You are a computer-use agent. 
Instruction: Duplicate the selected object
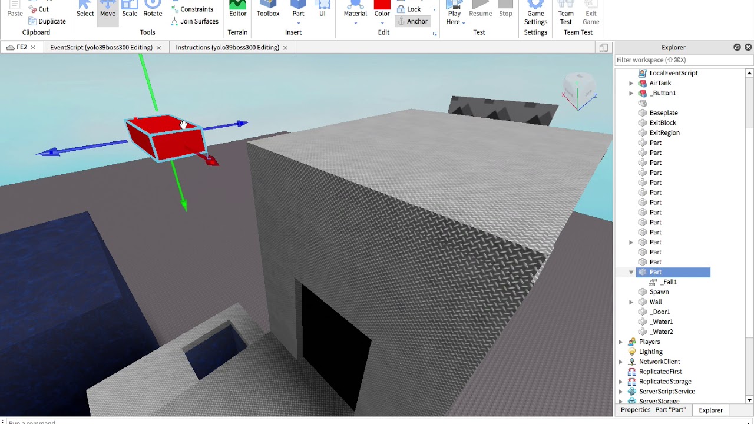point(47,21)
